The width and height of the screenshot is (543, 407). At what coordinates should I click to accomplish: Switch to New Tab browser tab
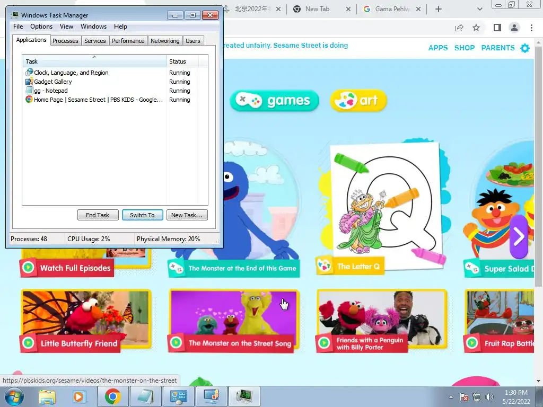[317, 9]
